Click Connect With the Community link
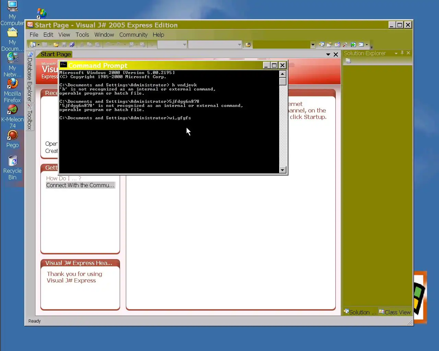 tap(80, 185)
